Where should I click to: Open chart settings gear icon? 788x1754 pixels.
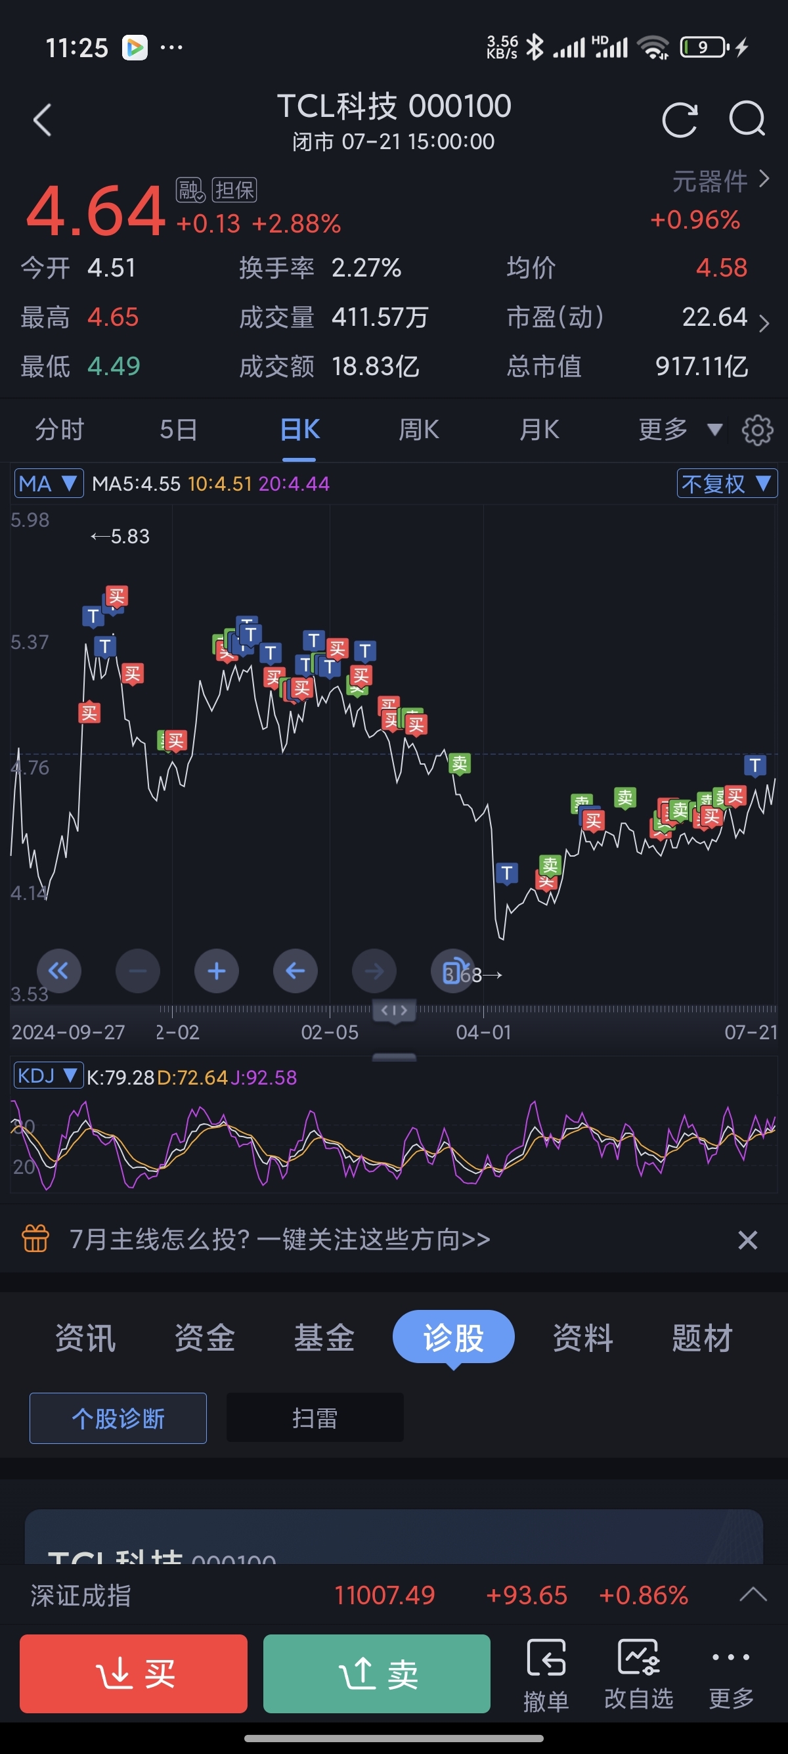pyautogui.click(x=757, y=430)
